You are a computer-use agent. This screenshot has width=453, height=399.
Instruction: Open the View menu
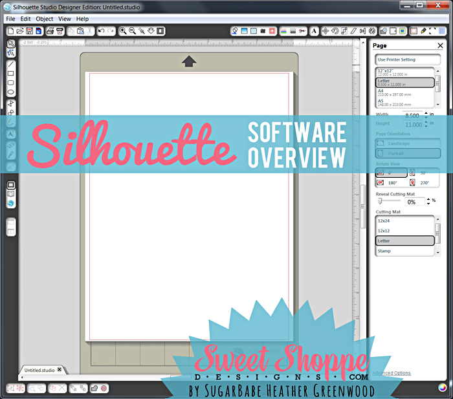coord(65,19)
